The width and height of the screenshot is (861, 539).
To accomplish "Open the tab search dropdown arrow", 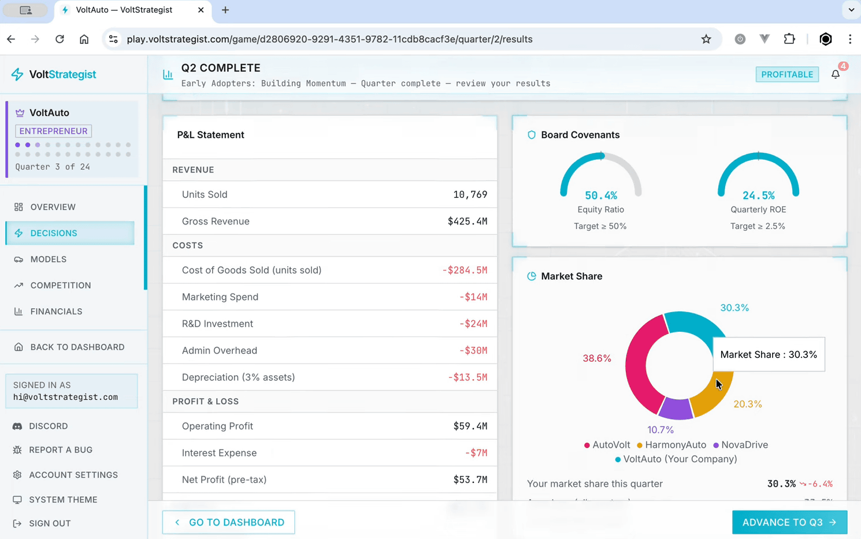I will pyautogui.click(x=851, y=10).
